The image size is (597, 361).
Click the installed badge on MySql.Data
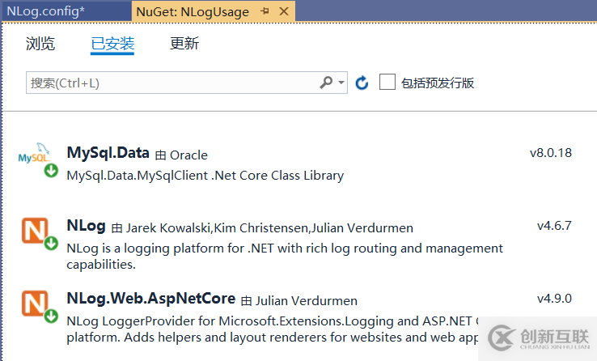pos(51,171)
